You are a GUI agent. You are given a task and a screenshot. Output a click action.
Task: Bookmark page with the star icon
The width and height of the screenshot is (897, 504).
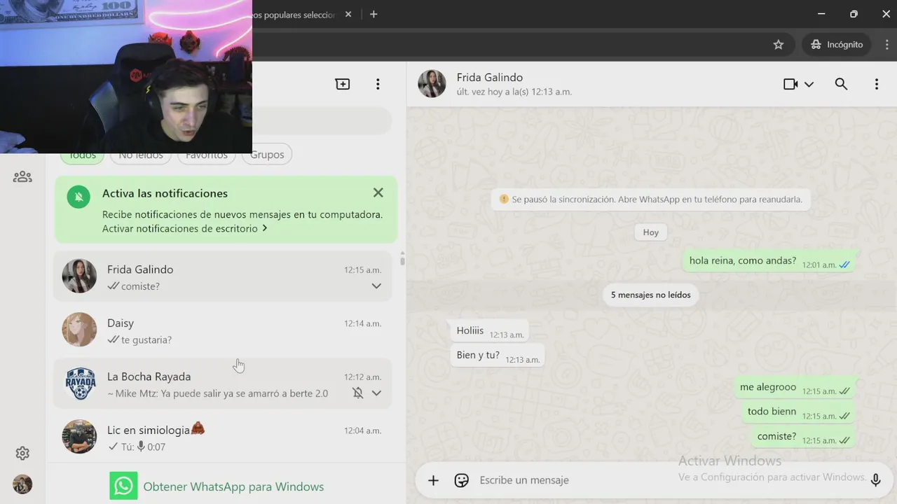point(778,44)
